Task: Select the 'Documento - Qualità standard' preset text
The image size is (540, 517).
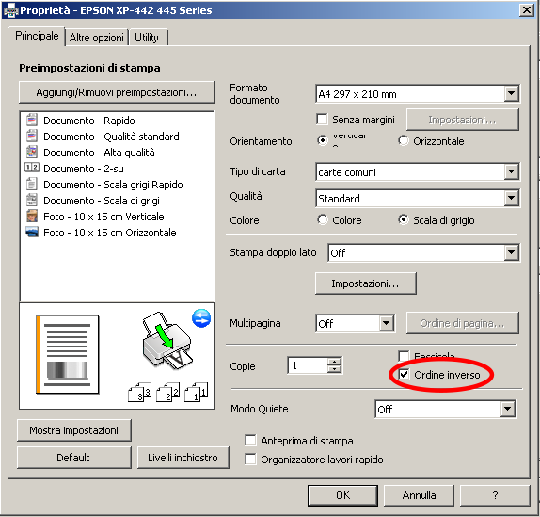Action: pyautogui.click(x=111, y=137)
